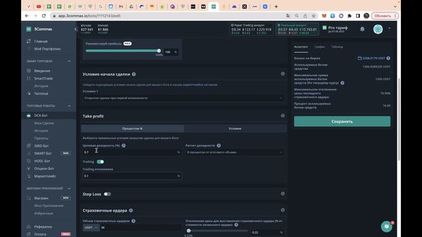Select the Paper Trading account
The width and height of the screenshot is (422, 237).
251,29
